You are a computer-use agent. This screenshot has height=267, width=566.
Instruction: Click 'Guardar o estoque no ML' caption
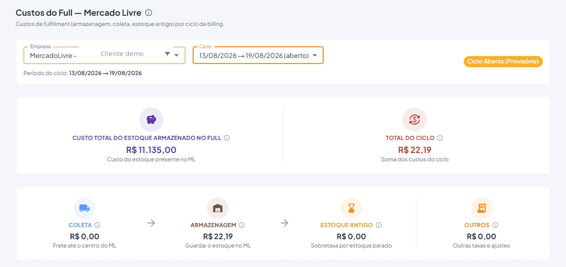pos(218,246)
